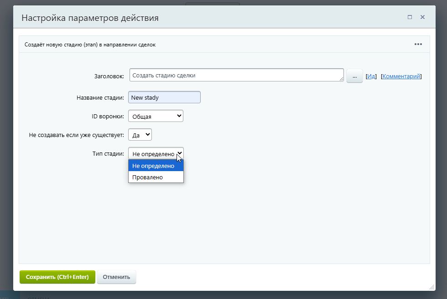Select "Не определено" option in list
The width and height of the screenshot is (447, 299).
pos(156,166)
